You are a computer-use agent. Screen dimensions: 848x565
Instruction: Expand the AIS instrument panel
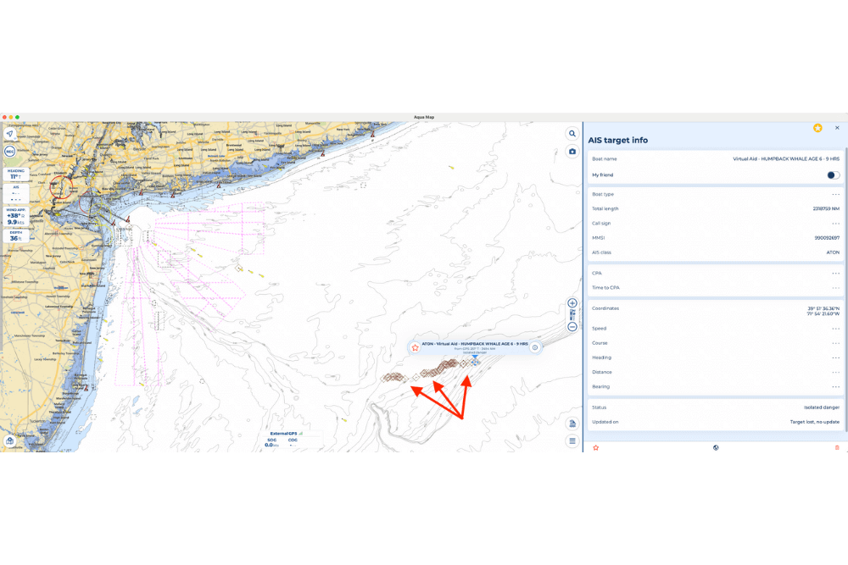click(x=14, y=194)
